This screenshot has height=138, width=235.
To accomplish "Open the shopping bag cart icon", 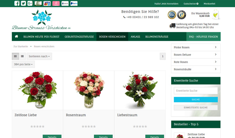I will (216, 14).
